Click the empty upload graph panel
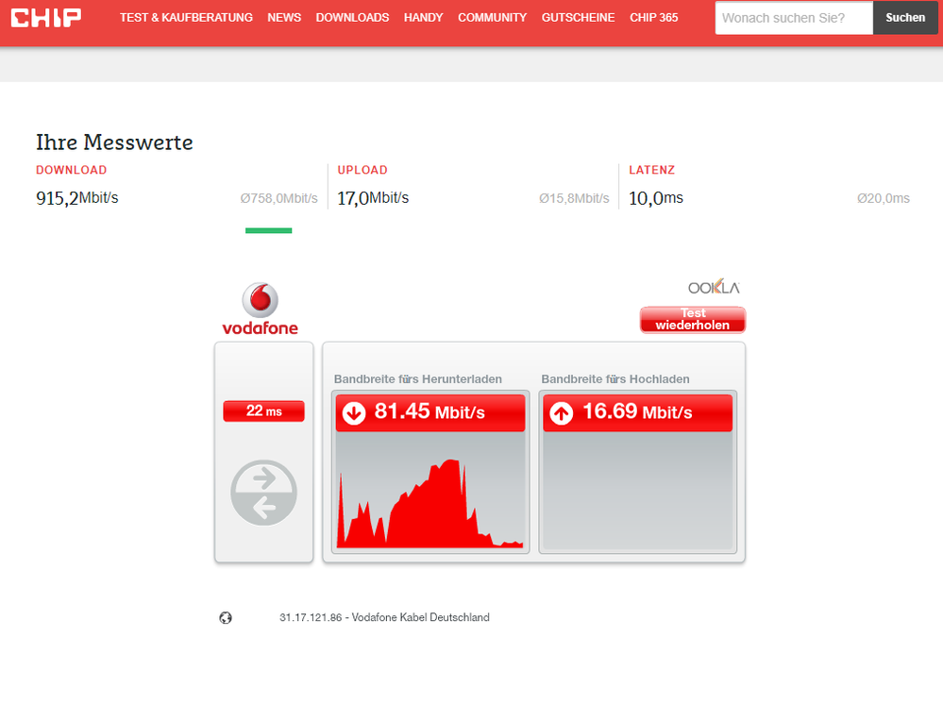943x704 pixels. [x=637, y=491]
